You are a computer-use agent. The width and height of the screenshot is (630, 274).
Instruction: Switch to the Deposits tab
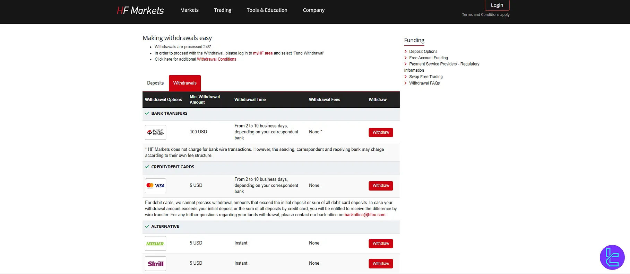(x=155, y=83)
